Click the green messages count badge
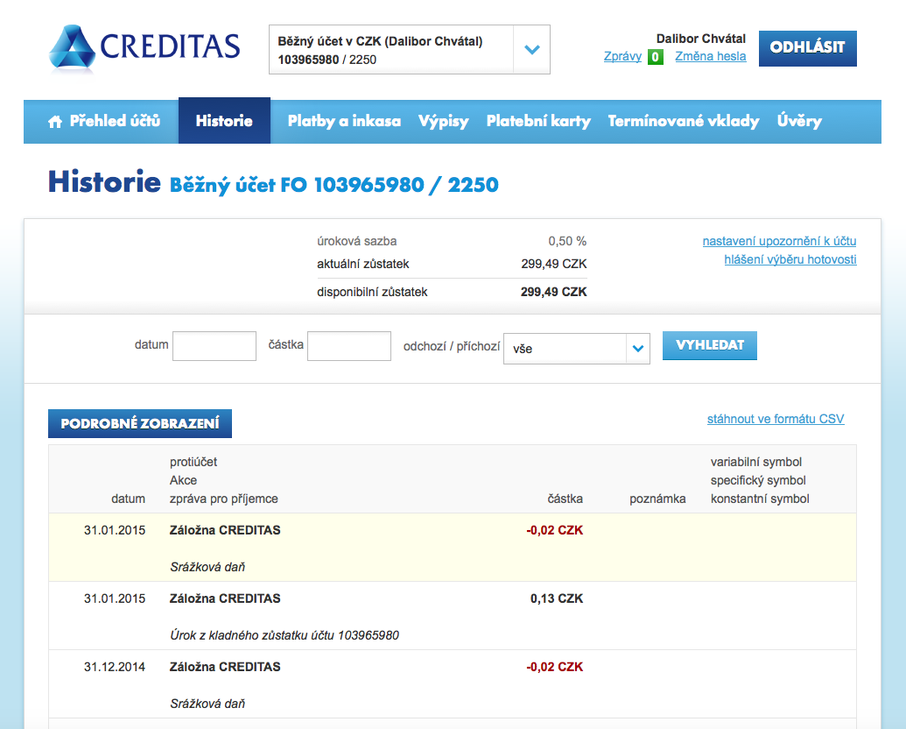906x729 pixels. tap(656, 57)
